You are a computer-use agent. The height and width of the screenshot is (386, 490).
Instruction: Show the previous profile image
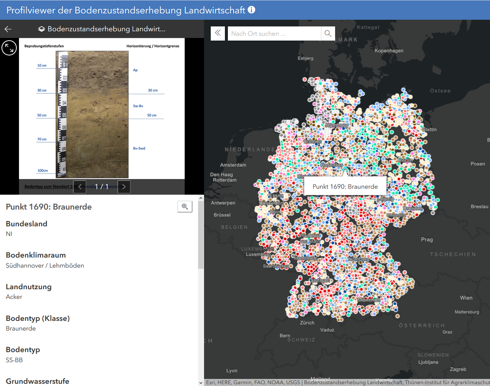click(80, 187)
